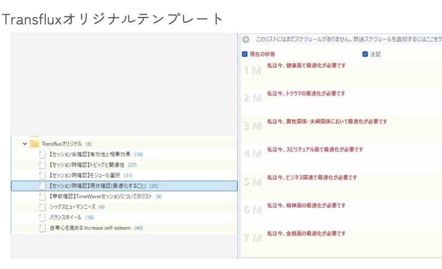Click the (40) count beside Increase self-esteem
The height and width of the screenshot is (269, 442).
point(138,228)
